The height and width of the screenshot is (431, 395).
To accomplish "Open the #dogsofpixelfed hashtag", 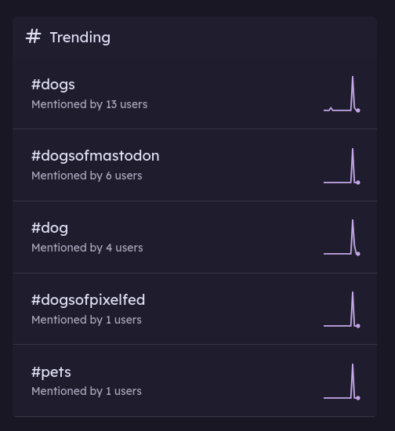I will click(88, 299).
